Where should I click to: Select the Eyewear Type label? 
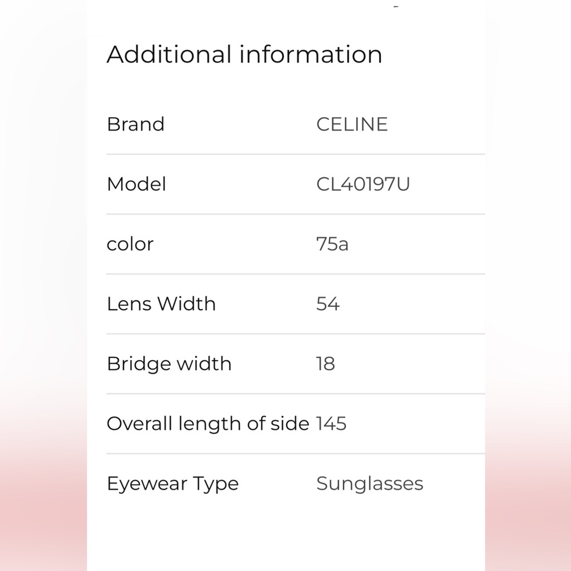pos(172,484)
